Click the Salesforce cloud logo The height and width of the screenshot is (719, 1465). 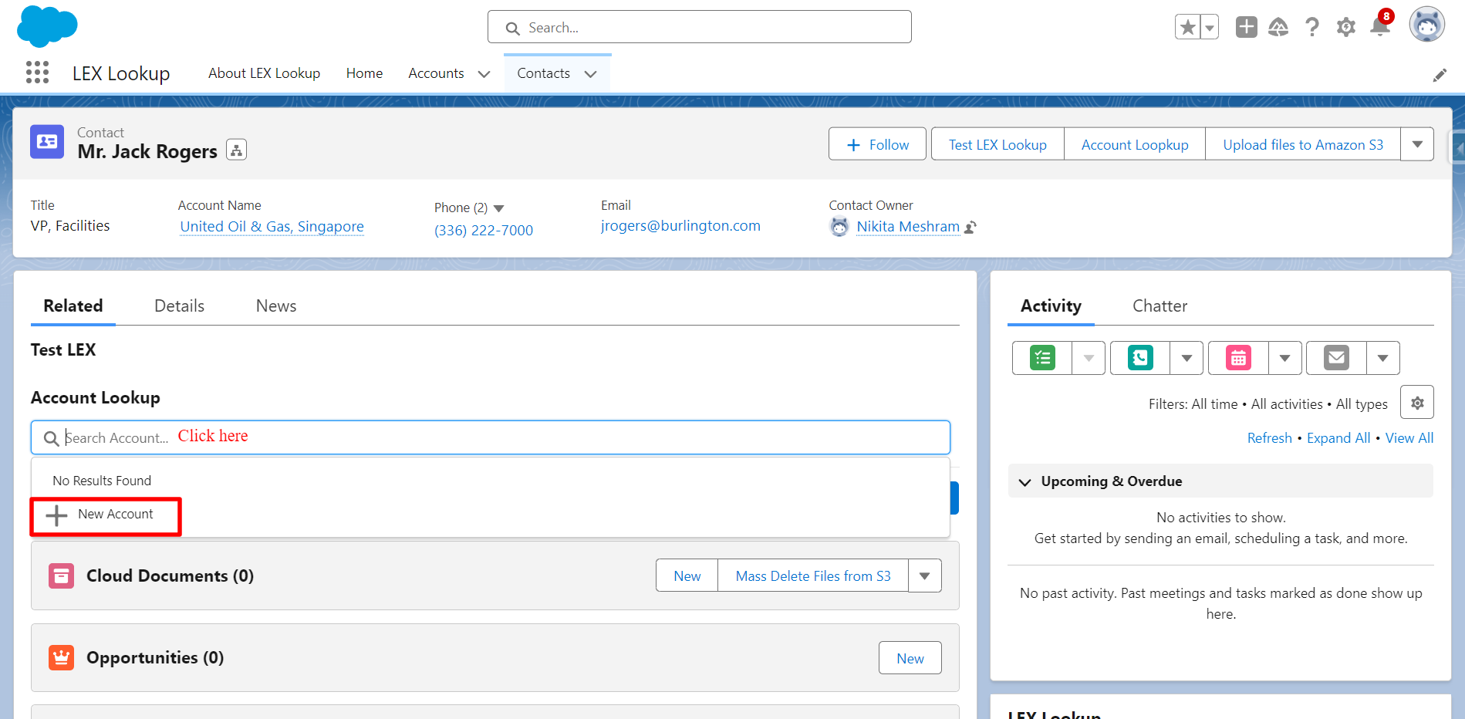coord(47,25)
